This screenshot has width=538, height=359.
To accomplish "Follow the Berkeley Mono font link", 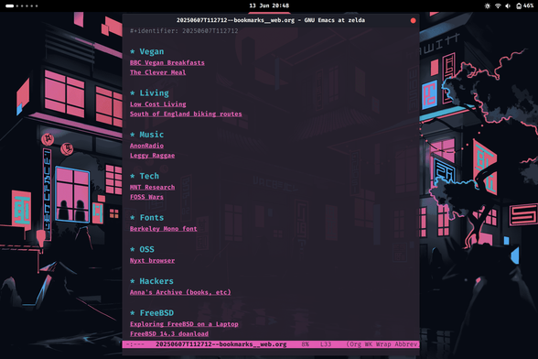I will 163,229.
